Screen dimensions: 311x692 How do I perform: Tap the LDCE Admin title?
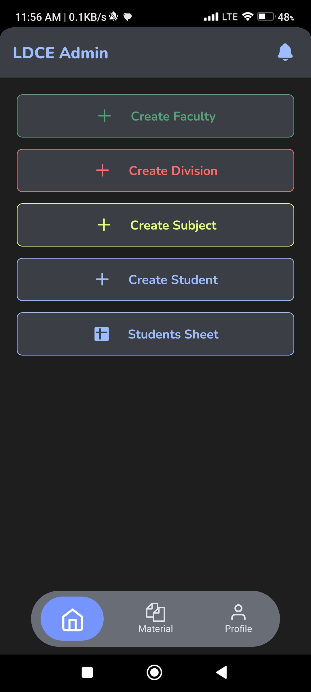61,53
